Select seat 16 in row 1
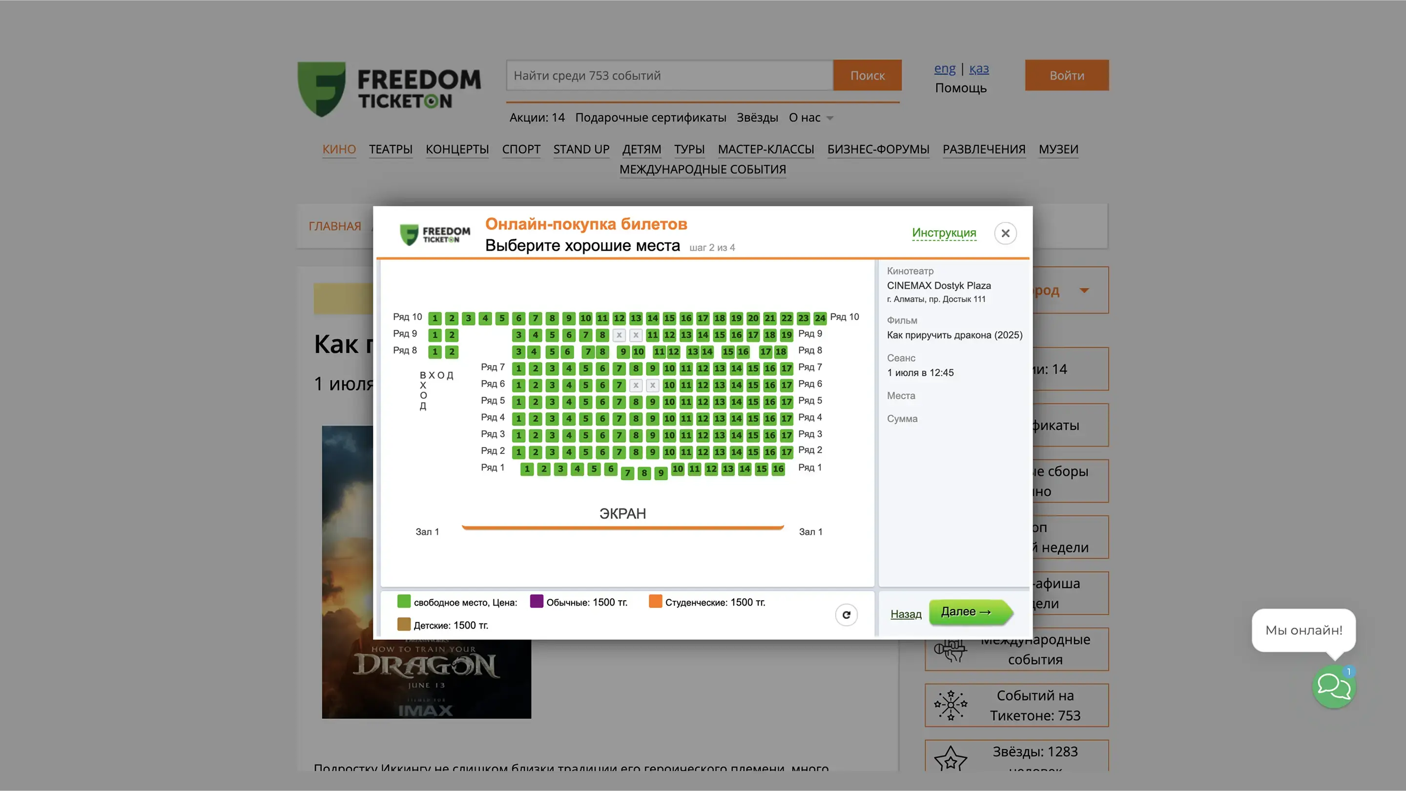The height and width of the screenshot is (791, 1406). click(778, 468)
